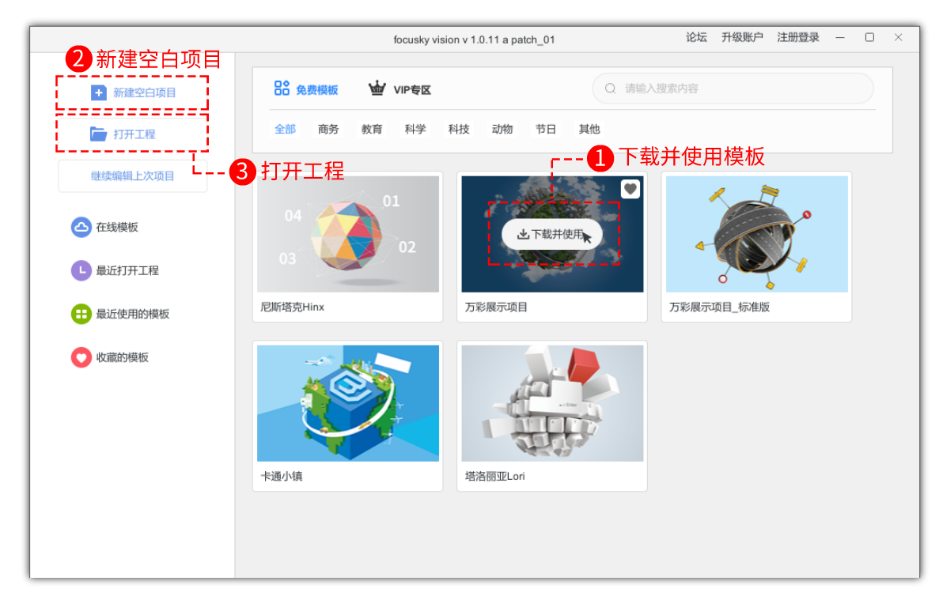Screen dimensions: 939x596
Task: Open the 注册登录 link
Action: 798,37
